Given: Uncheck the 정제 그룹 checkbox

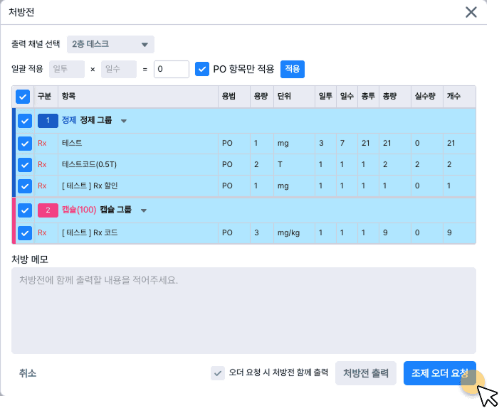Looking at the screenshot, I should coord(25,121).
